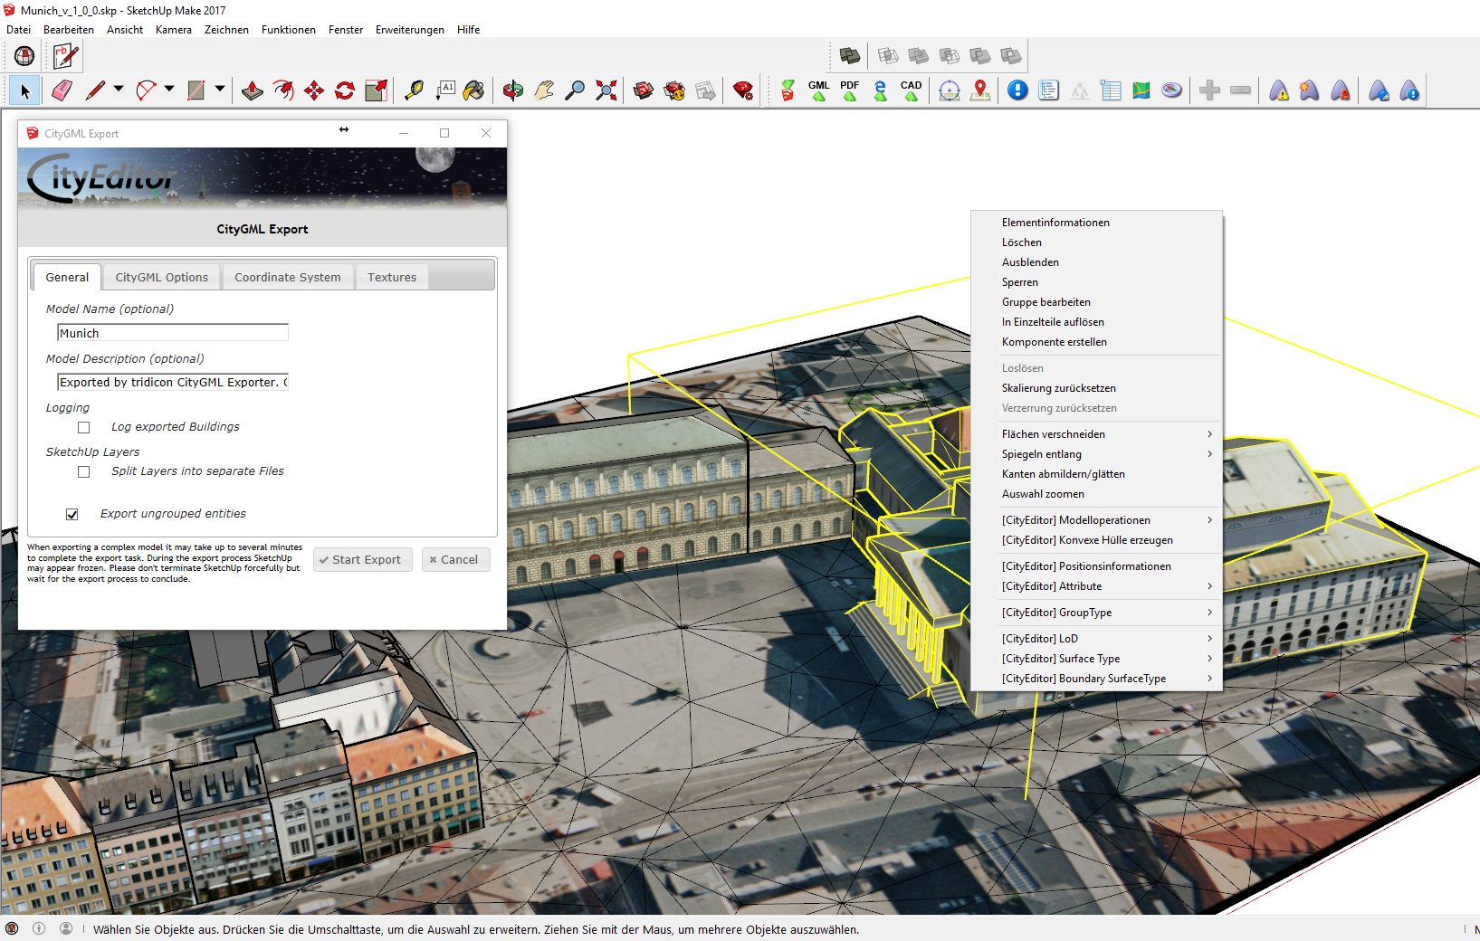
Task: Activate the Push/Pull tool
Action: [x=253, y=90]
